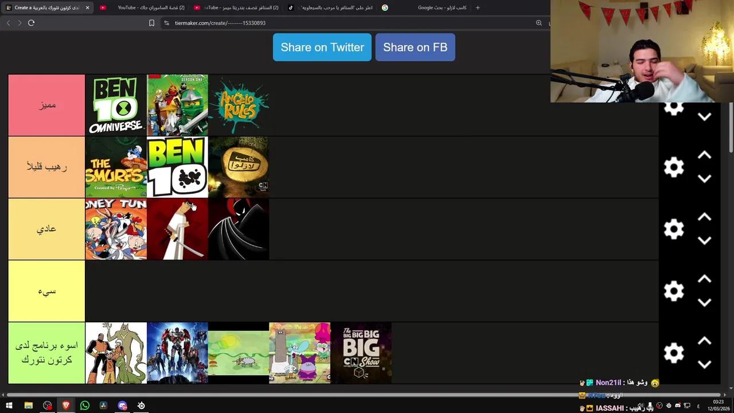
Task: Move the عادي tier row up
Action: (x=705, y=217)
